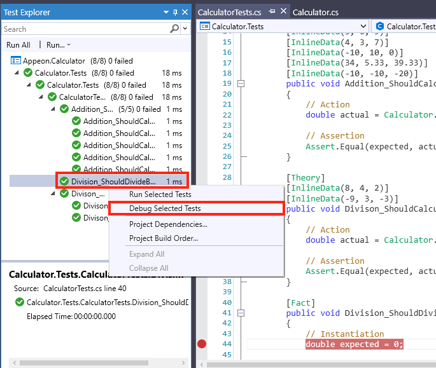The height and width of the screenshot is (368, 436).
Task: Select the second Addition_ShouldCal... test row
Action: point(127,133)
